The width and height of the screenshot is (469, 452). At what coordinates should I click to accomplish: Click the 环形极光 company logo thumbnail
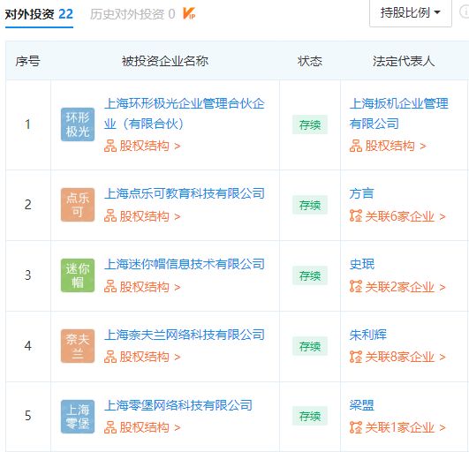coord(78,124)
